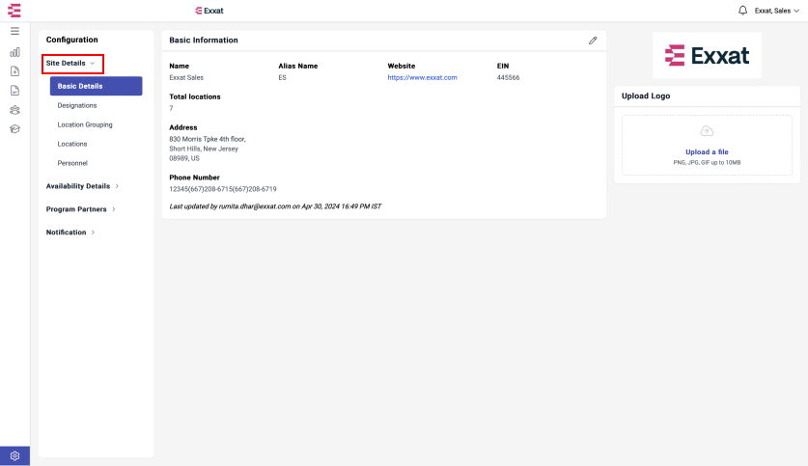
Task: Edit Basic Information with pencil icon
Action: tap(593, 41)
